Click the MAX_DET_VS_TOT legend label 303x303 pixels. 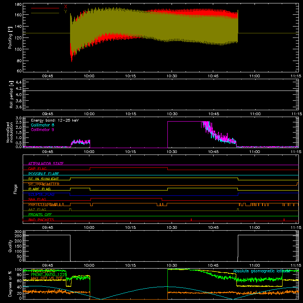pos(47,278)
